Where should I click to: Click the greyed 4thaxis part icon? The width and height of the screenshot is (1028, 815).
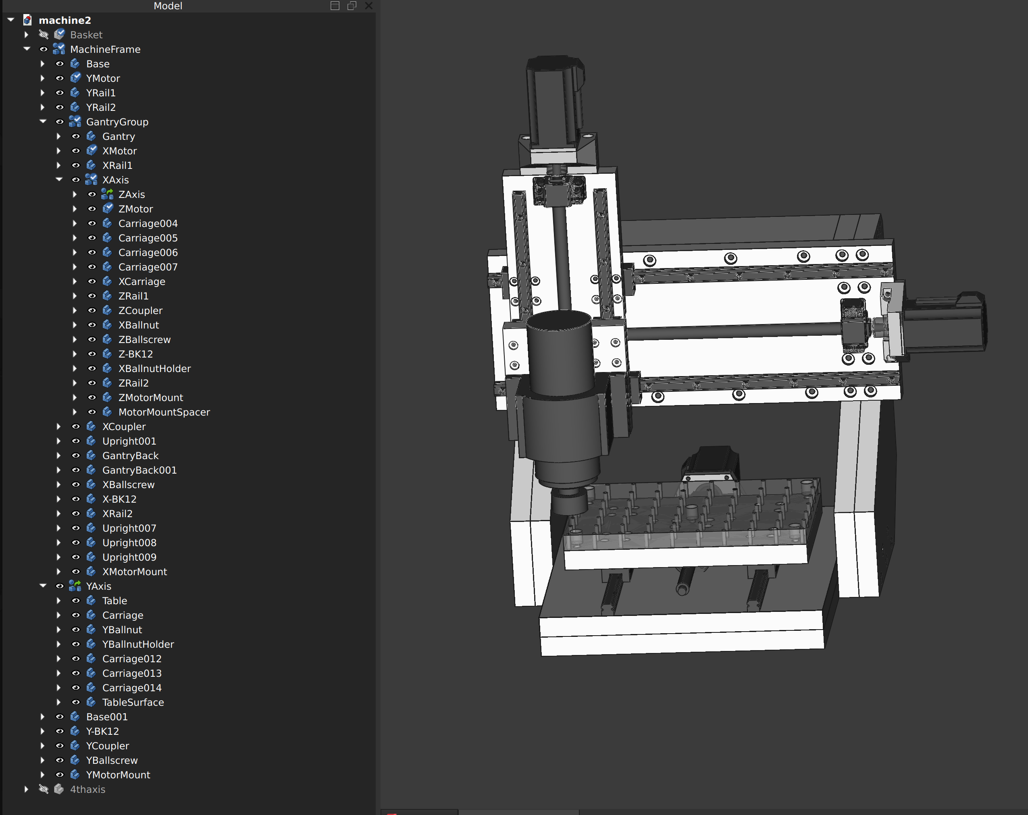[59, 789]
